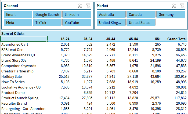Screen dimensions: 188x114
Task: Click the Market slicer title
Action: point(102,6)
